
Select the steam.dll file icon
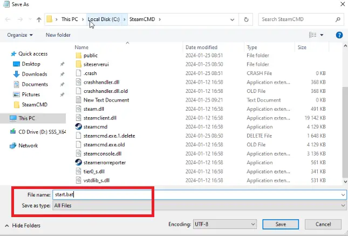pos(79,109)
